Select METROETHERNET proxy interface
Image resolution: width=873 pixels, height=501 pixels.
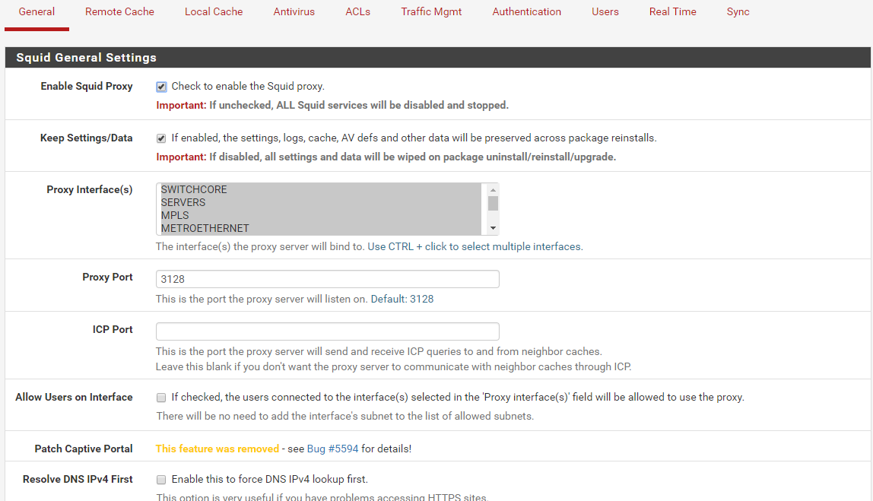(x=205, y=228)
